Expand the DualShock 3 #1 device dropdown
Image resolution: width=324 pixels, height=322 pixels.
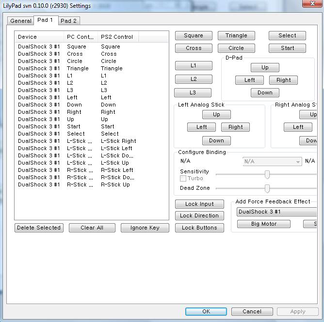tap(276, 212)
